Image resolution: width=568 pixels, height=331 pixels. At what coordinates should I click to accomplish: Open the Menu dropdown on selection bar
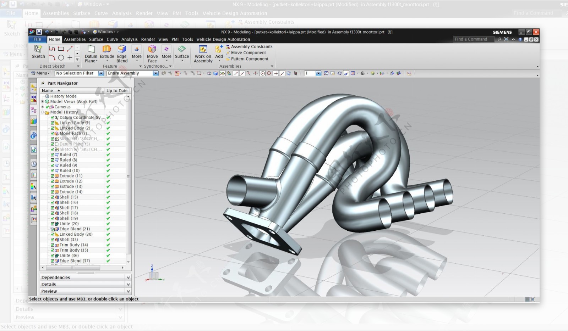[40, 73]
